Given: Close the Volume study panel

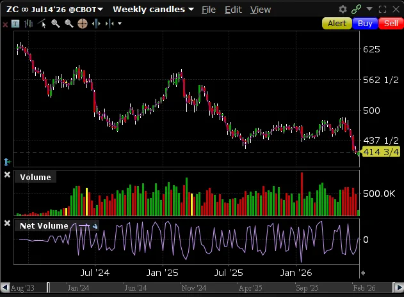Looking at the screenshot, I should pyautogui.click(x=7, y=174).
